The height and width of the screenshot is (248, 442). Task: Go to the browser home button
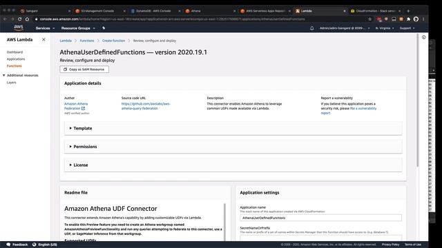point(27,19)
